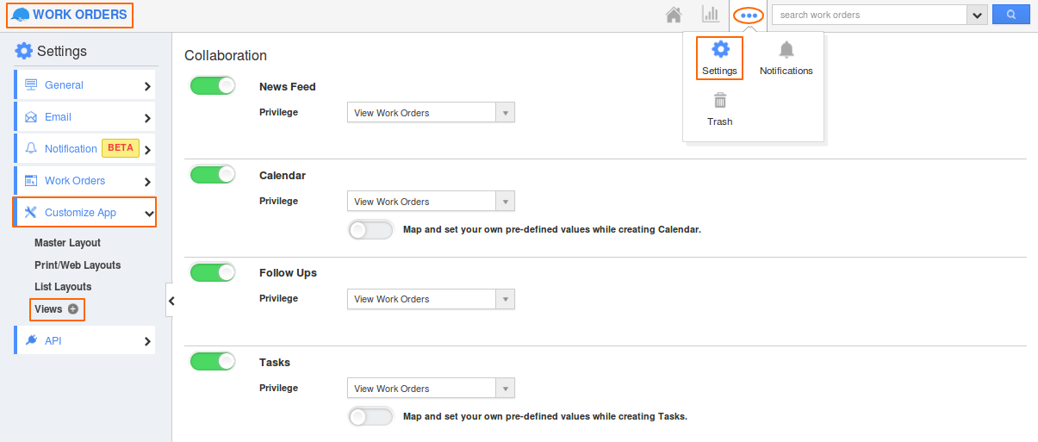Open API settings menu
Viewport: 1038px width, 442px height.
[84, 340]
